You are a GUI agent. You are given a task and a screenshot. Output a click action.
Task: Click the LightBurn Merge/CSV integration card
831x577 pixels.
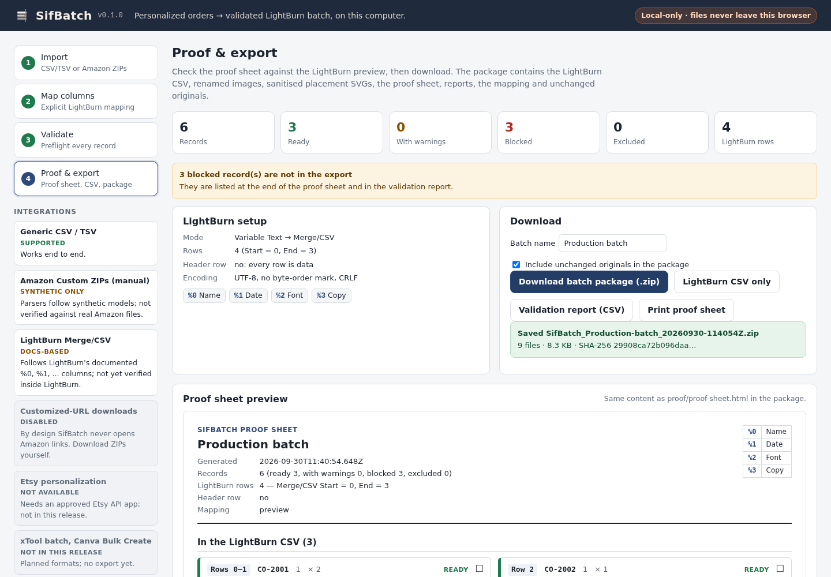click(86, 362)
